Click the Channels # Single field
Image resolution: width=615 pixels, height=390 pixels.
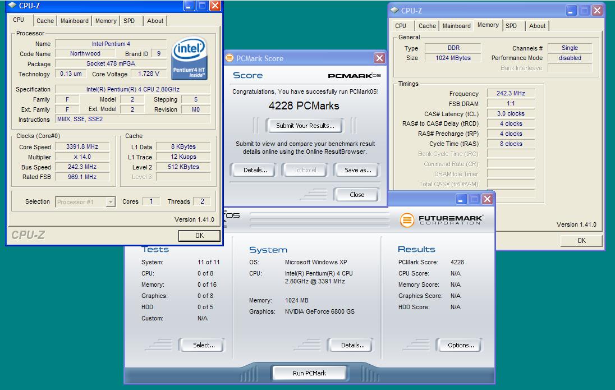tap(570, 48)
